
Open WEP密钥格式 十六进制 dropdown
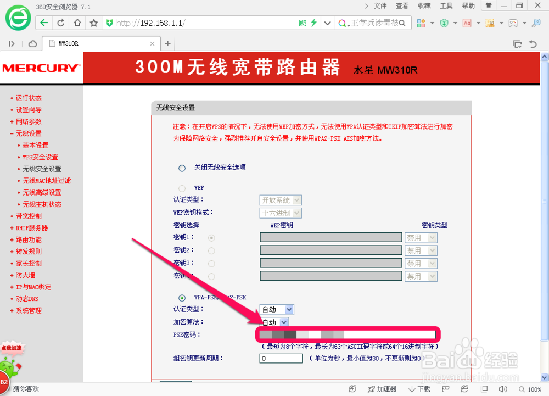pos(281,213)
